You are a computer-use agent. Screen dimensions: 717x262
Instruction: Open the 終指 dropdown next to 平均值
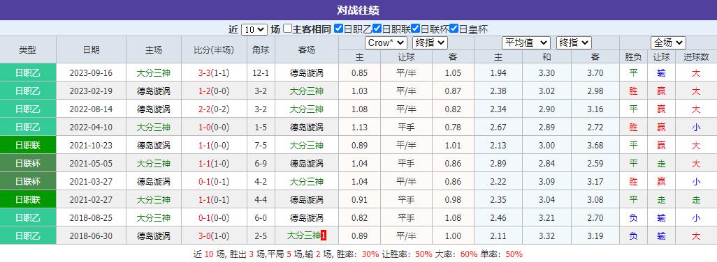pos(574,43)
